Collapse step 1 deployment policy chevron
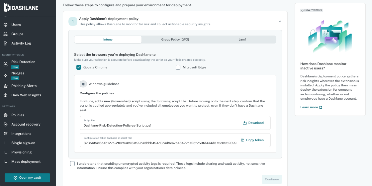Viewport: 372px width, 186px height. point(280,21)
